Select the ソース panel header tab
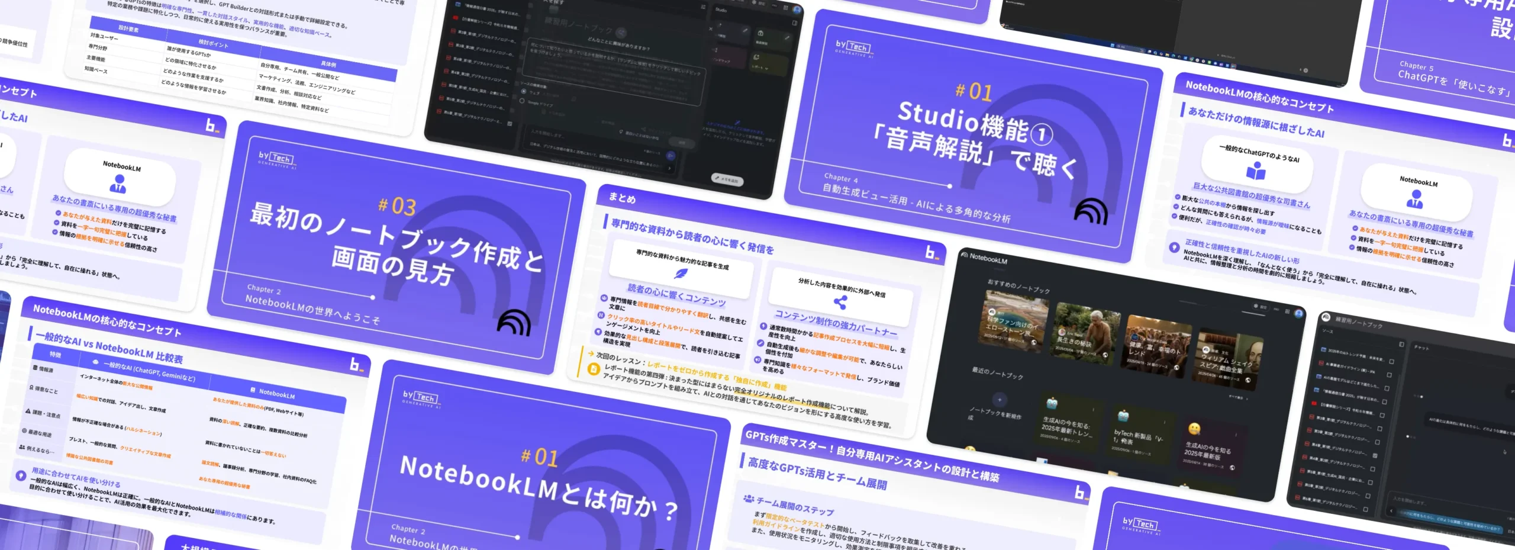The width and height of the screenshot is (1515, 550). [1328, 331]
